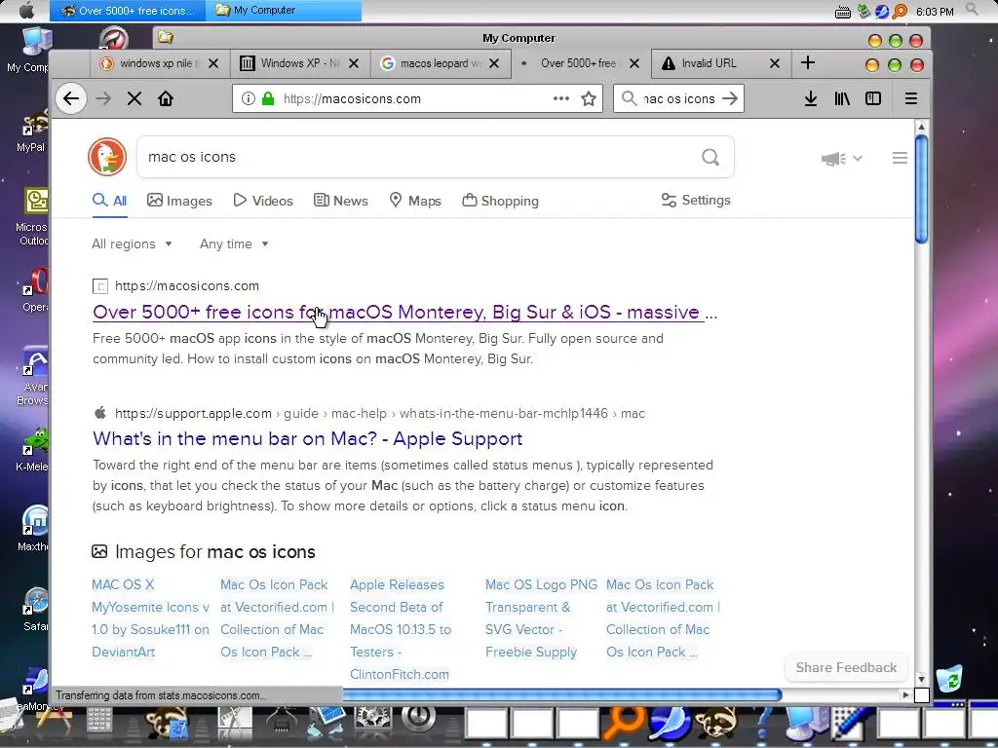Open the Maps search category
998x748 pixels.
415,201
